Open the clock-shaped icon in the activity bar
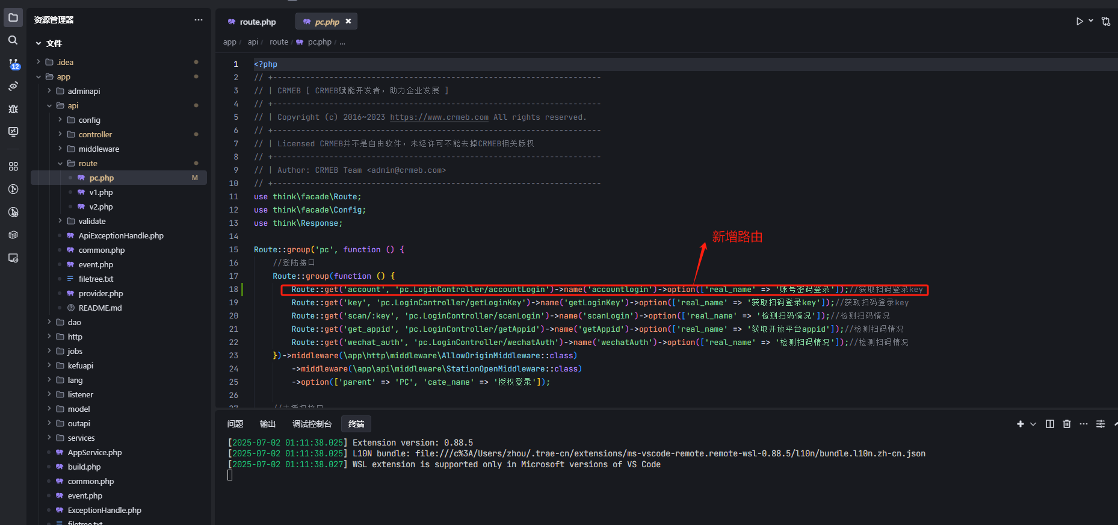The image size is (1118, 525). pyautogui.click(x=13, y=189)
